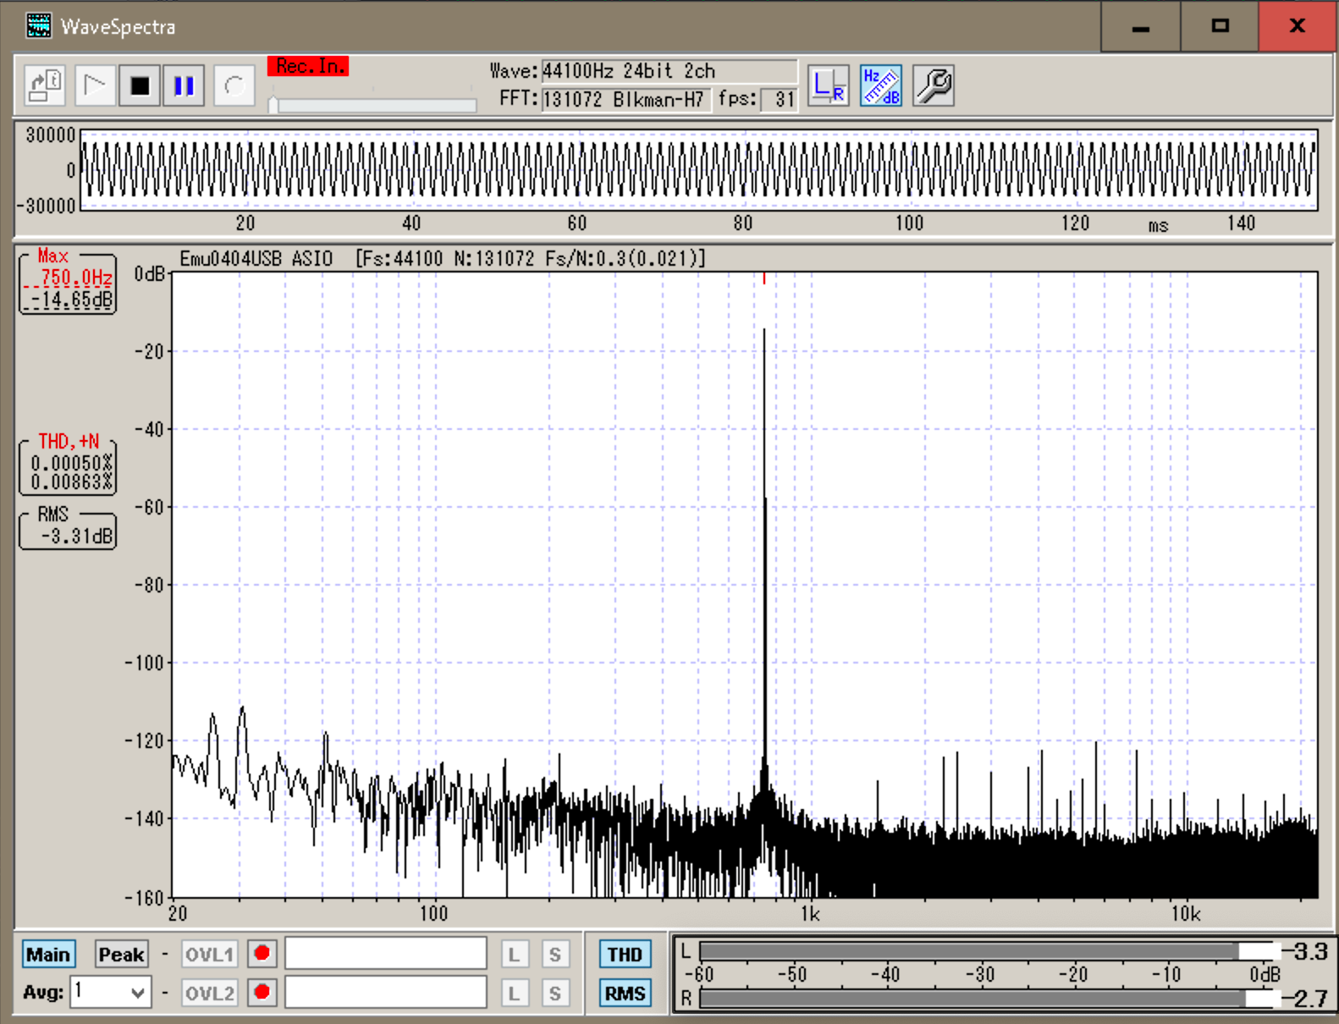Click the L button in OVL1 row
Image resolution: width=1339 pixels, height=1024 pixels.
click(x=514, y=955)
